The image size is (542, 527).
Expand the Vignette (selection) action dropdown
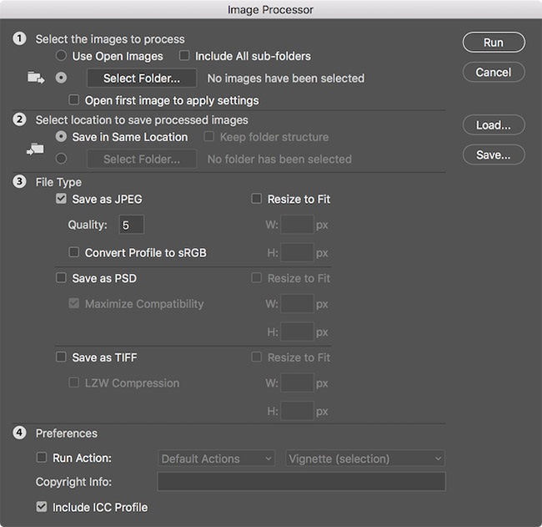[x=364, y=459]
